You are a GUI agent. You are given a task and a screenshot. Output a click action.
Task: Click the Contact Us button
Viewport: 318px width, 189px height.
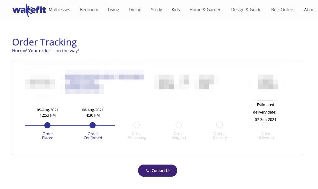click(158, 170)
